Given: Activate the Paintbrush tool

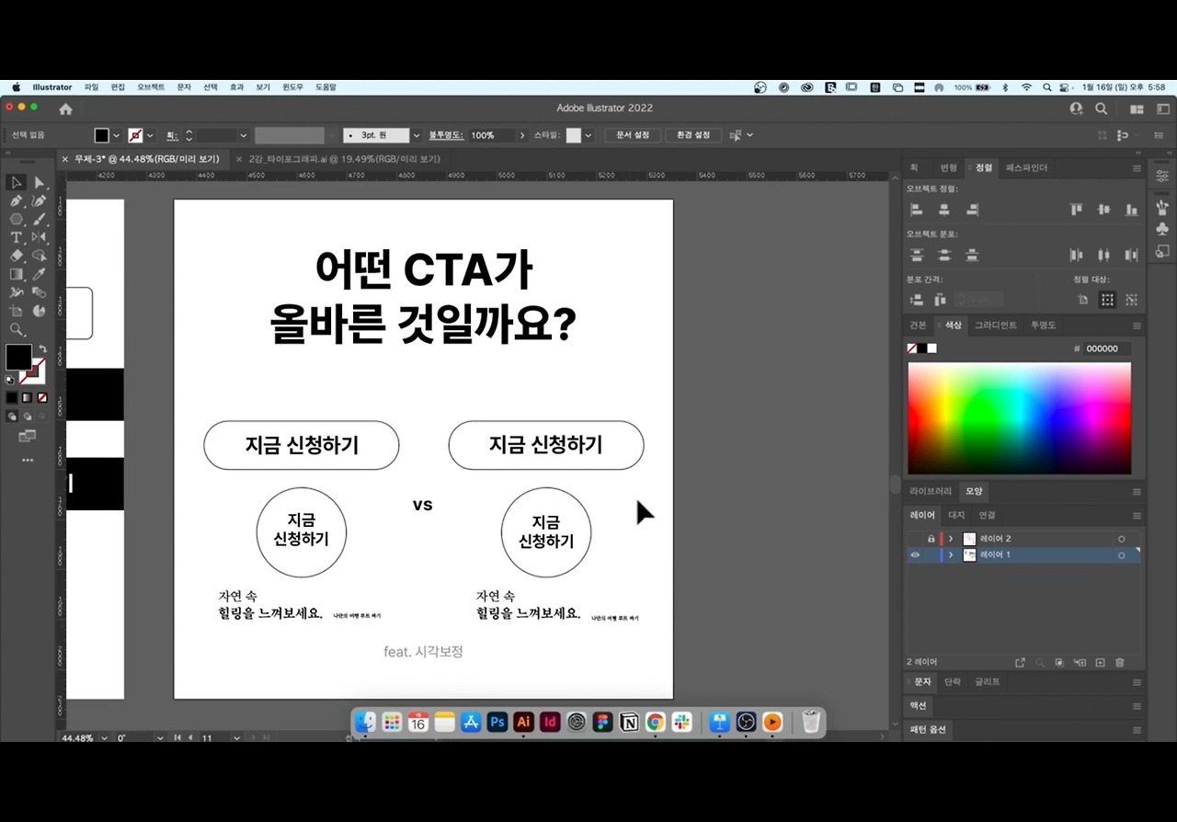Looking at the screenshot, I should [x=39, y=219].
